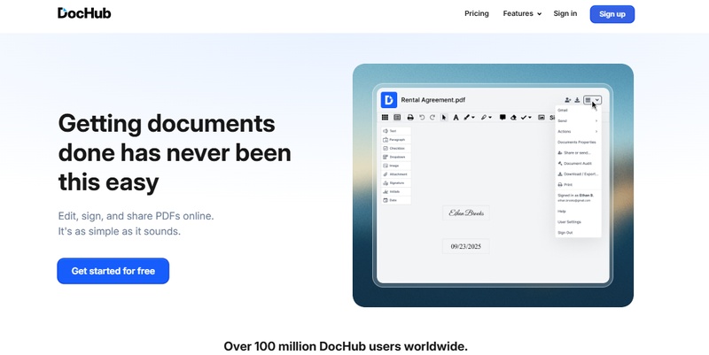Image resolution: width=709 pixels, height=355 pixels.
Task: Click Get started for free button
Action: tap(113, 271)
